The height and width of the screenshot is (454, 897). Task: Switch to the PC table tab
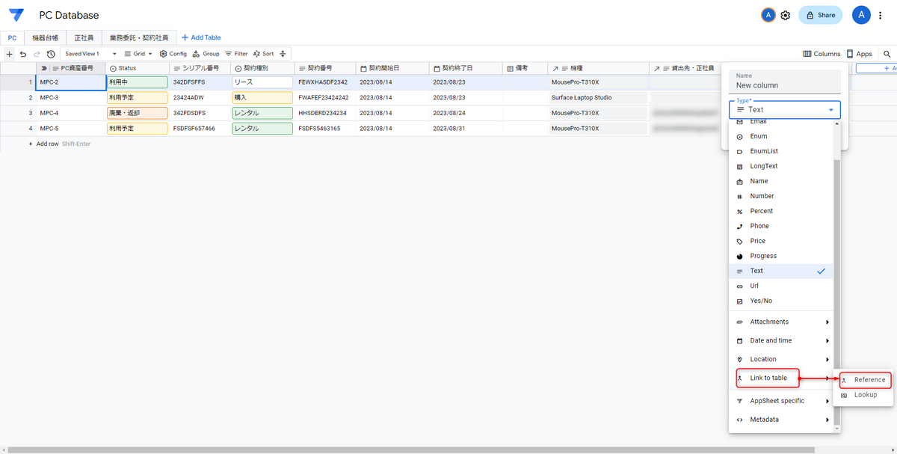12,37
